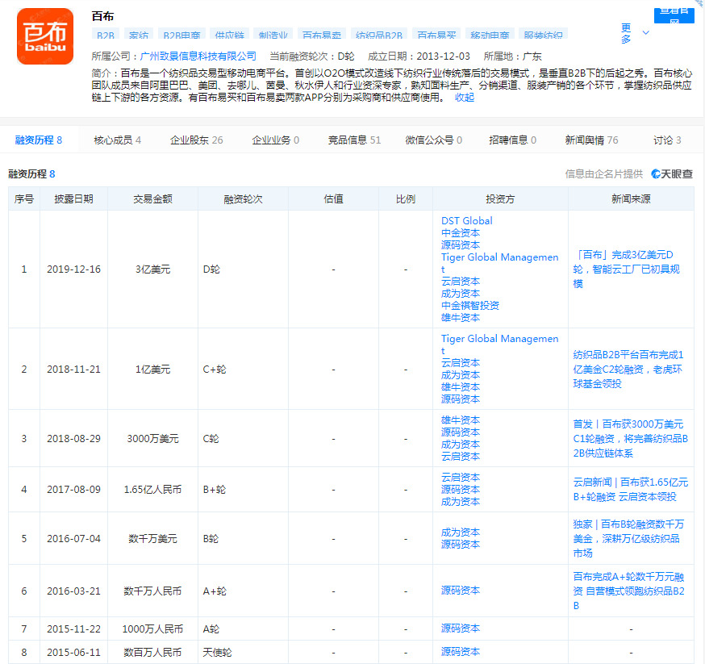
Task: Open 雄牛资本 in the D轮 row
Action: point(461,318)
